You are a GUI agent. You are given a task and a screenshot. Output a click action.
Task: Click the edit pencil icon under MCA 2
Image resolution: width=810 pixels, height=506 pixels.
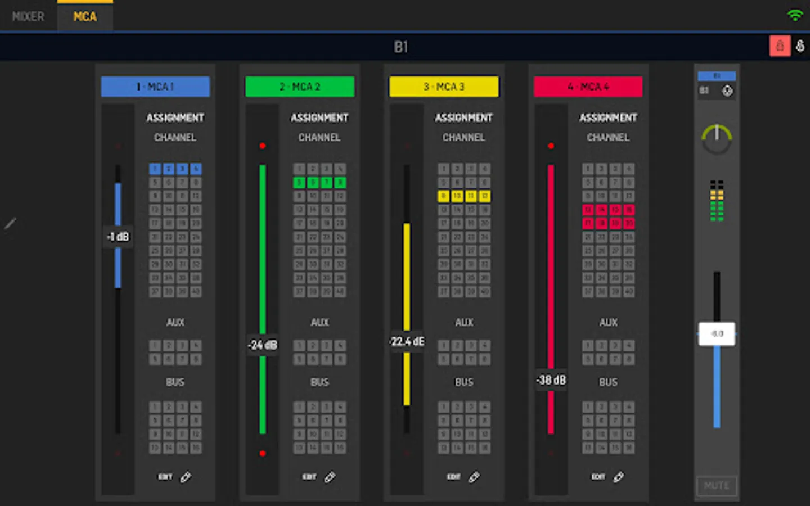click(x=330, y=477)
